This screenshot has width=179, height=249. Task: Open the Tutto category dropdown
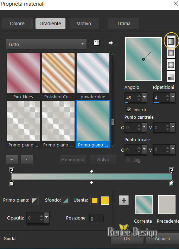[x=46, y=44]
